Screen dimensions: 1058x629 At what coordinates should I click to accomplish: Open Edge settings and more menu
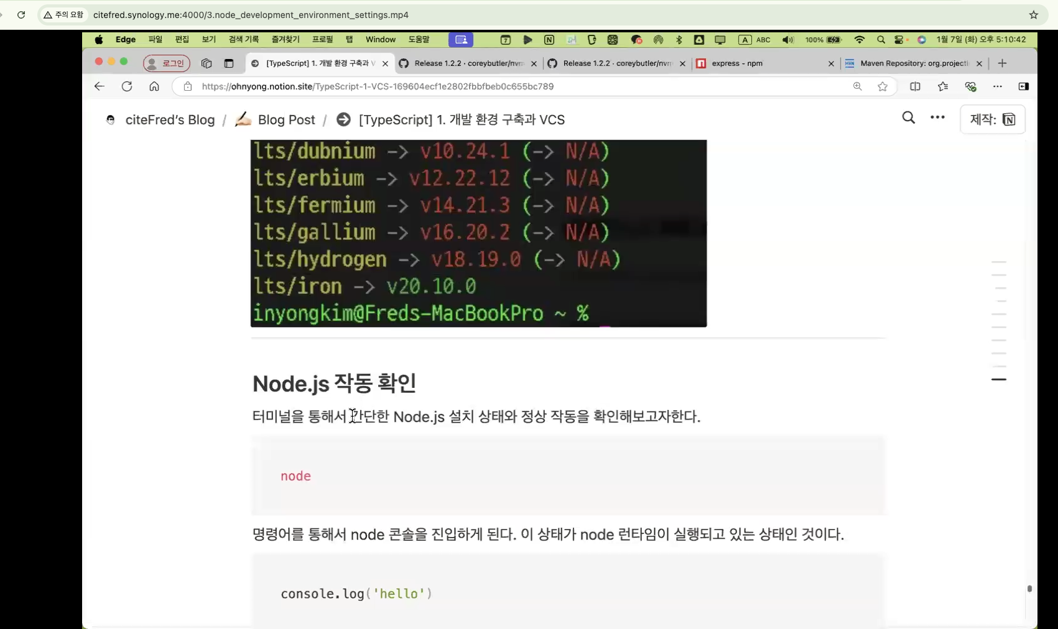pos(998,86)
